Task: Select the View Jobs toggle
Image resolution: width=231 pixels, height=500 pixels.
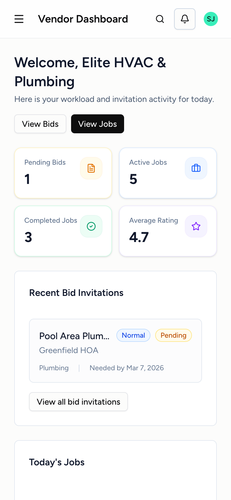Action: point(97,124)
